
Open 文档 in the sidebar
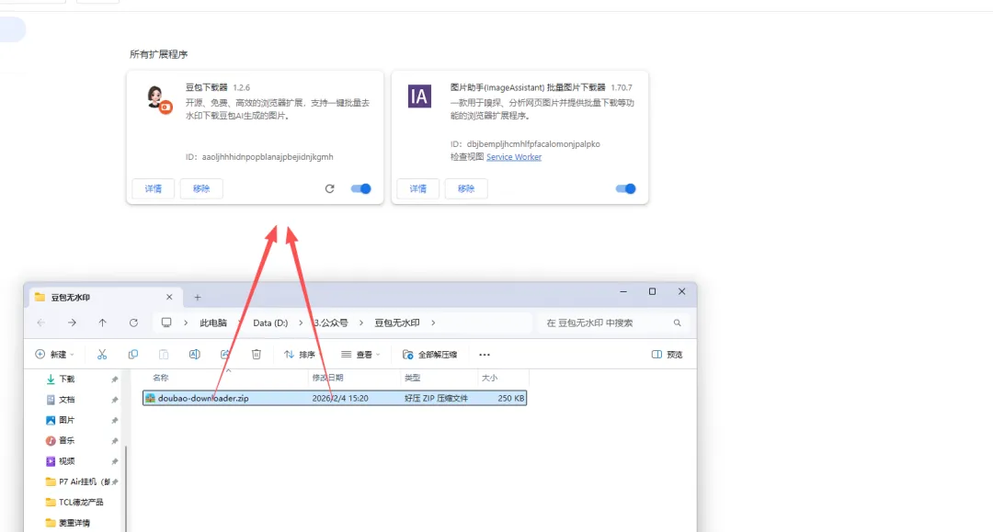coord(66,400)
